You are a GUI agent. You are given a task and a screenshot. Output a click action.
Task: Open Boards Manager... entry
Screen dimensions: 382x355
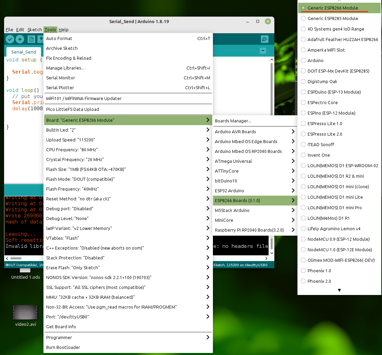click(255, 121)
